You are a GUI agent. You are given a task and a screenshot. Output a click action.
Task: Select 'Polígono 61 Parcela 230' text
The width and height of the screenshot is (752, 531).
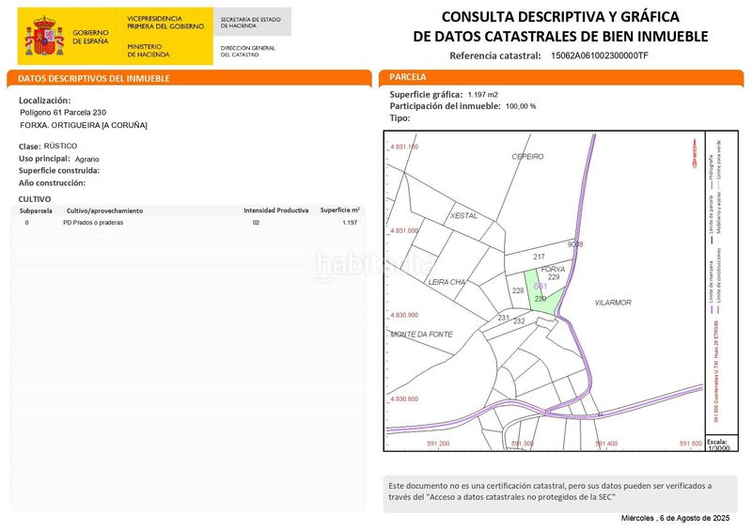pos(63,112)
